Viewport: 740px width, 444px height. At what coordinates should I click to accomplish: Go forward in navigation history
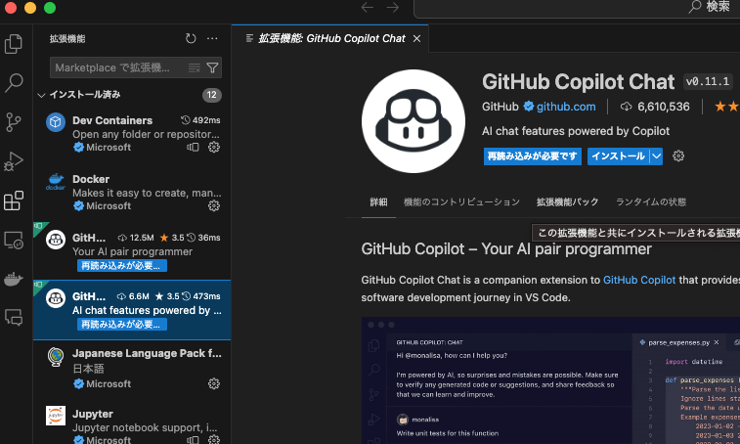pos(393,7)
